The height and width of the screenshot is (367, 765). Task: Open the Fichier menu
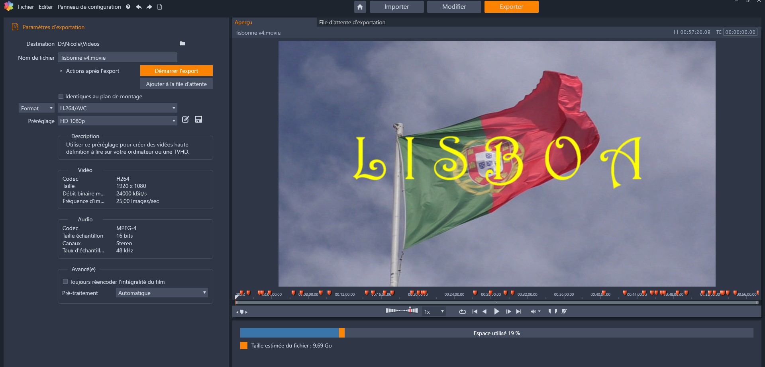pos(26,7)
